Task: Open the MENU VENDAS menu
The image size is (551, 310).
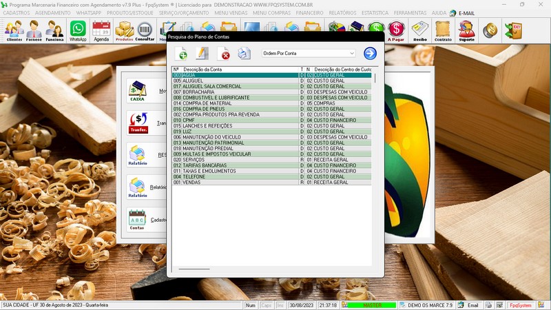Action: point(231,12)
